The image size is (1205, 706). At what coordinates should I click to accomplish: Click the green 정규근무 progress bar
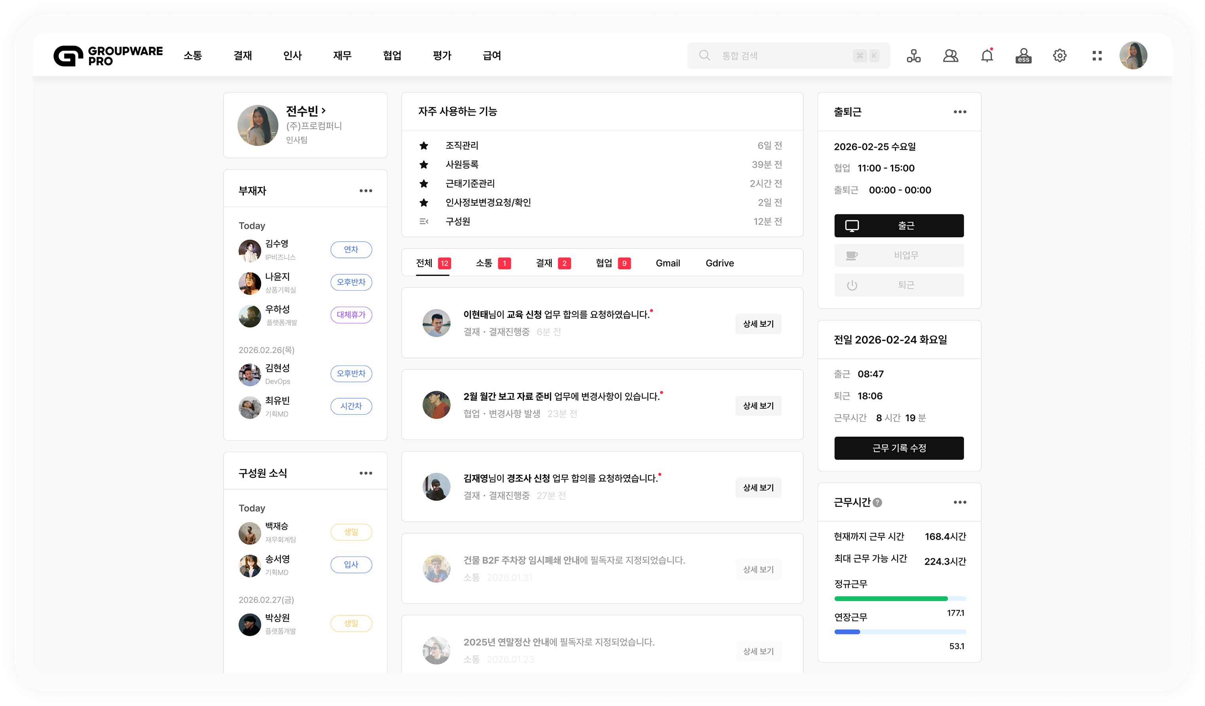point(890,598)
